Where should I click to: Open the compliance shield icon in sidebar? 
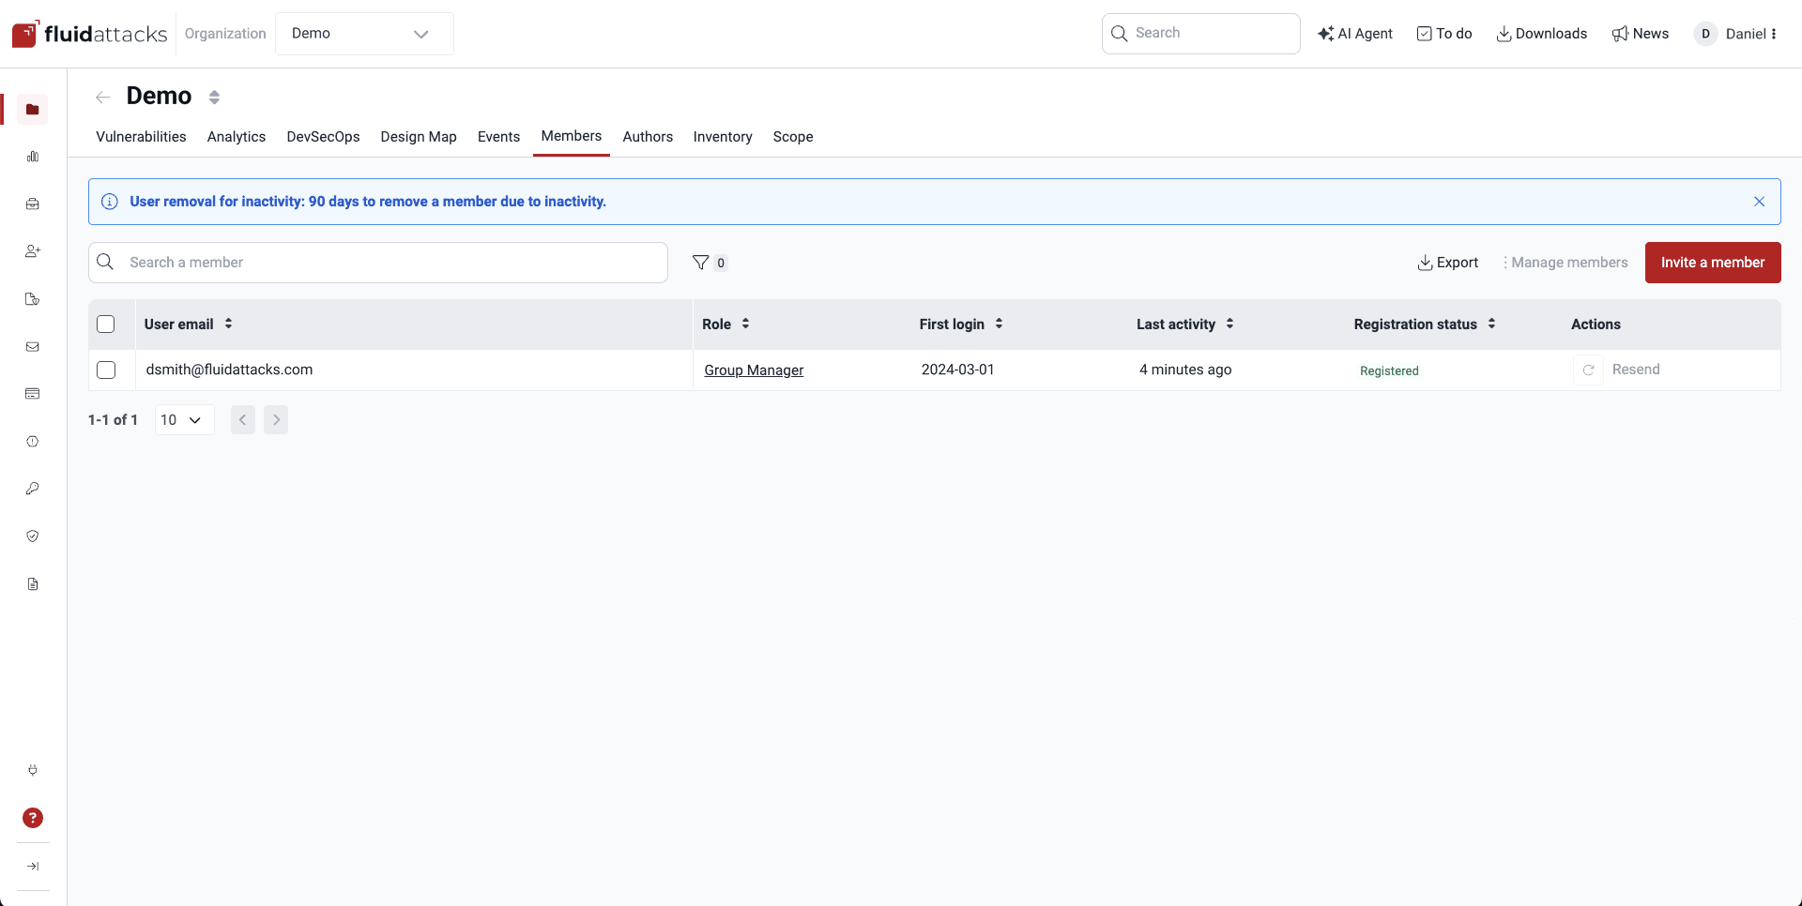coord(33,536)
